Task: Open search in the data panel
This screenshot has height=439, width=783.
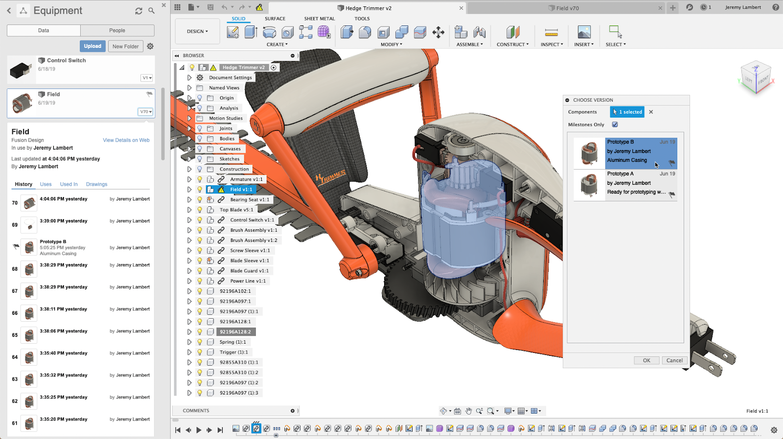Action: 152,11
